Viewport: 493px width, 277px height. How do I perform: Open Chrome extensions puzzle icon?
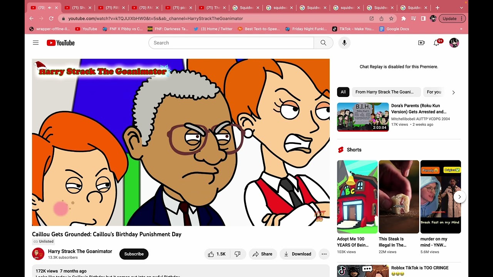click(x=404, y=18)
